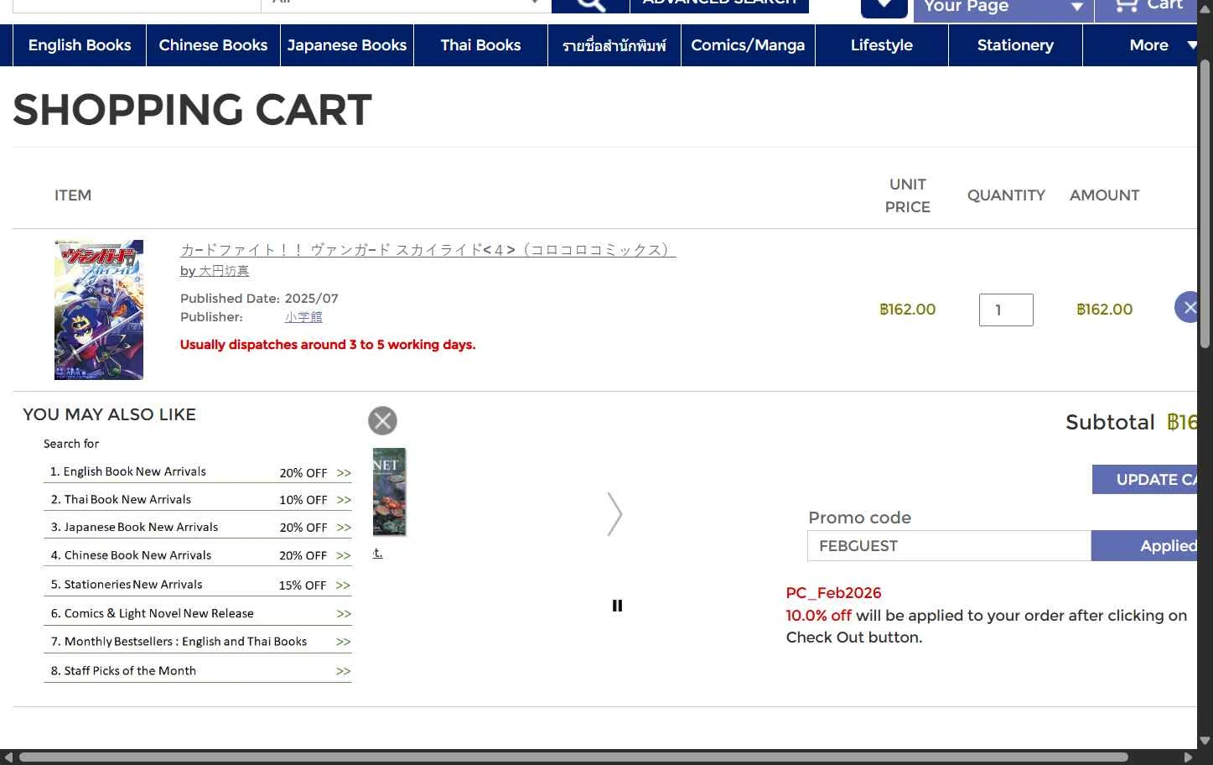This screenshot has height=765, width=1213.
Task: Go to the Chinese Books tab
Action: (x=213, y=45)
